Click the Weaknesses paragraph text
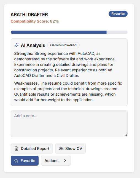 (68, 91)
